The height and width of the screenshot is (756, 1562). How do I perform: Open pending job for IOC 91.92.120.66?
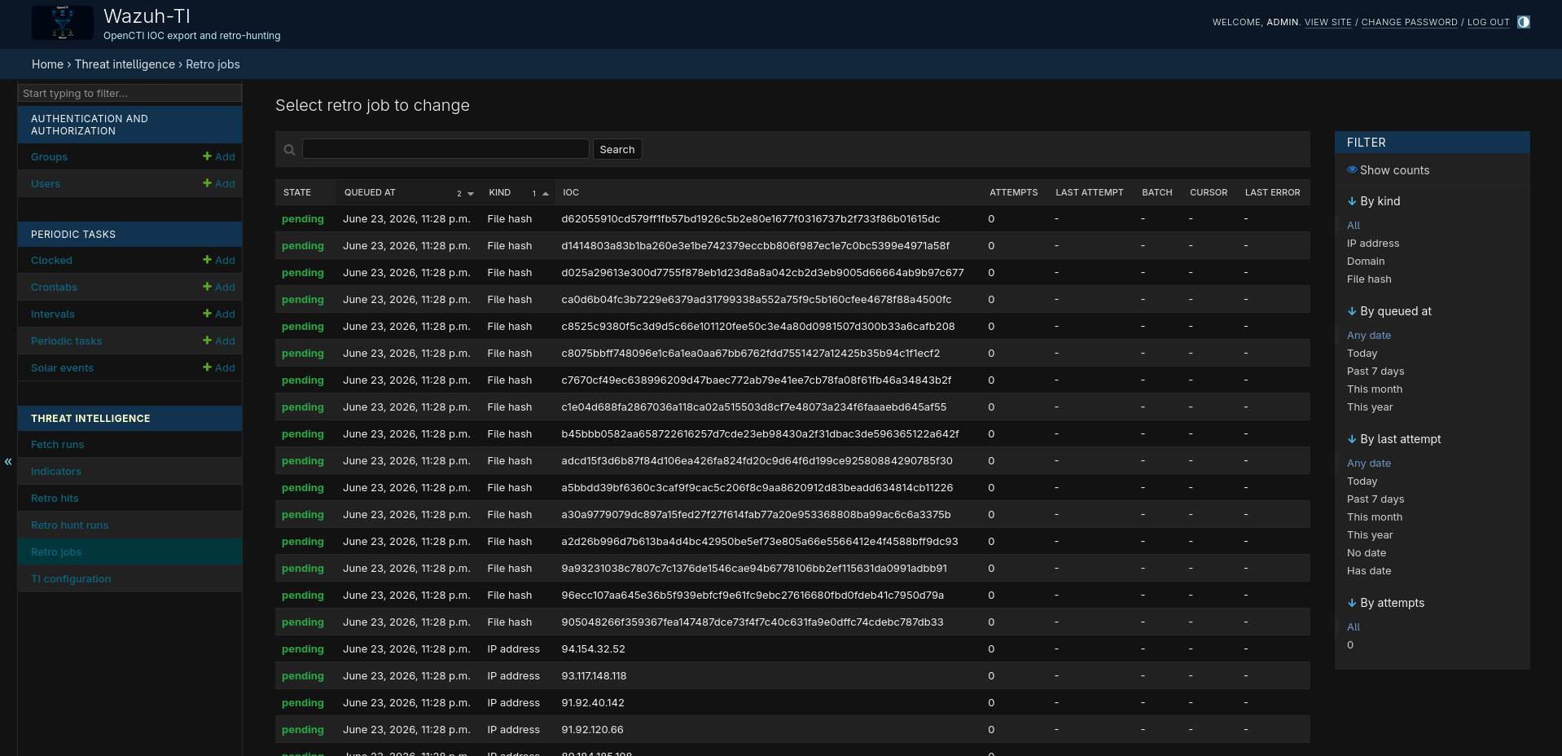[303, 730]
